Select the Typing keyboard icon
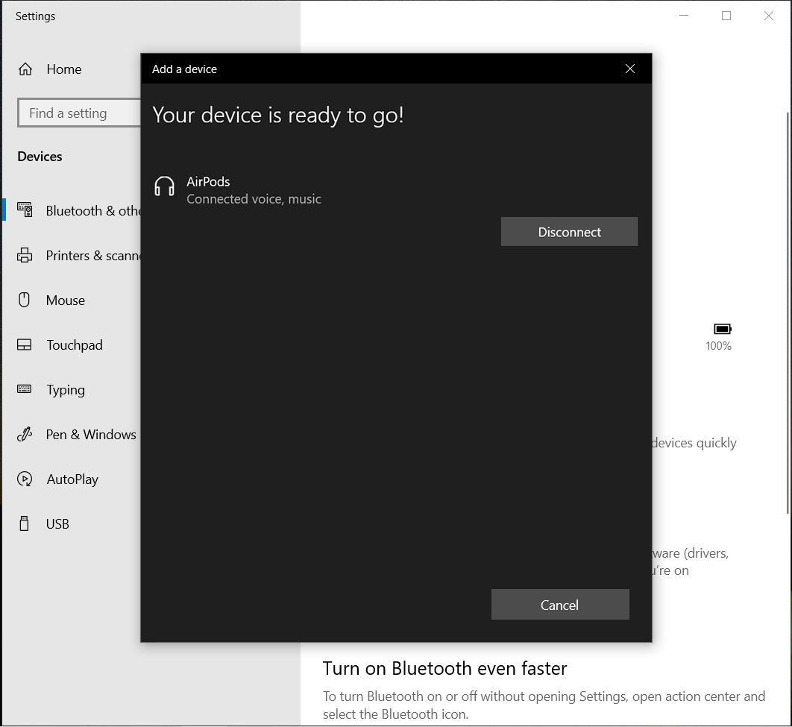The image size is (792, 727). [x=25, y=389]
